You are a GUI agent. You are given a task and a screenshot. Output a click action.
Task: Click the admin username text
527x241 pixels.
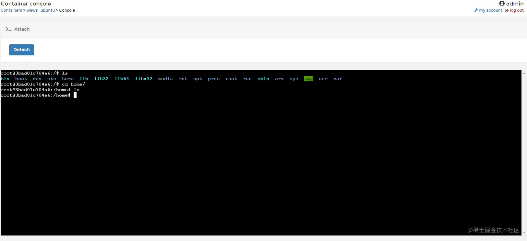pos(515,4)
